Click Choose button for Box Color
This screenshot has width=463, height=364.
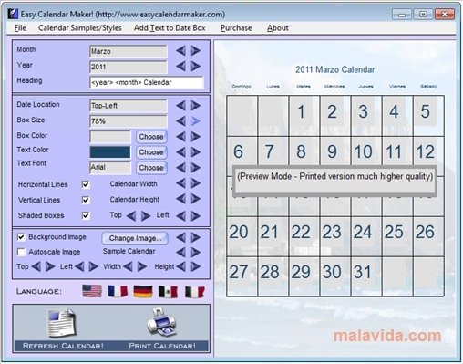[x=151, y=137]
